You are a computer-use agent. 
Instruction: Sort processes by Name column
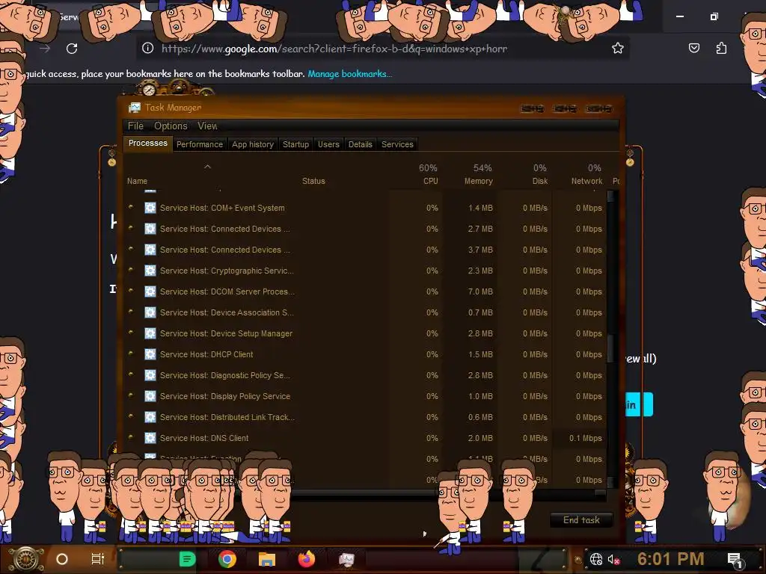137,181
